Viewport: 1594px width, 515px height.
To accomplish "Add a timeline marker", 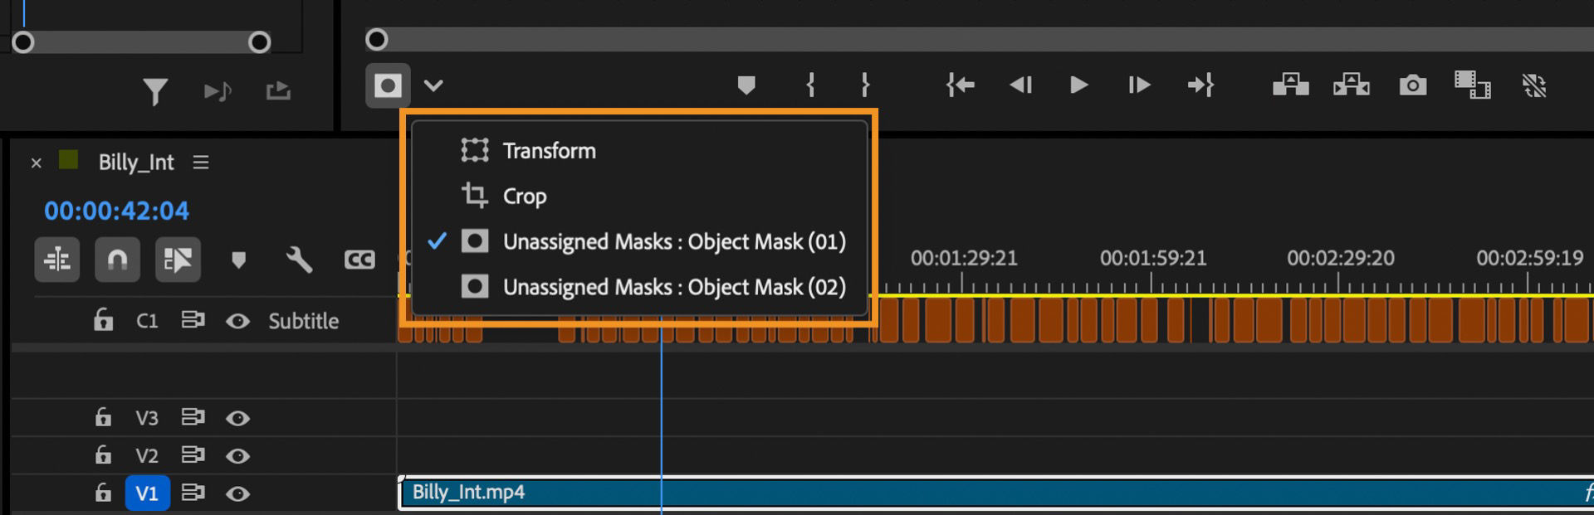I will pyautogui.click(x=238, y=260).
